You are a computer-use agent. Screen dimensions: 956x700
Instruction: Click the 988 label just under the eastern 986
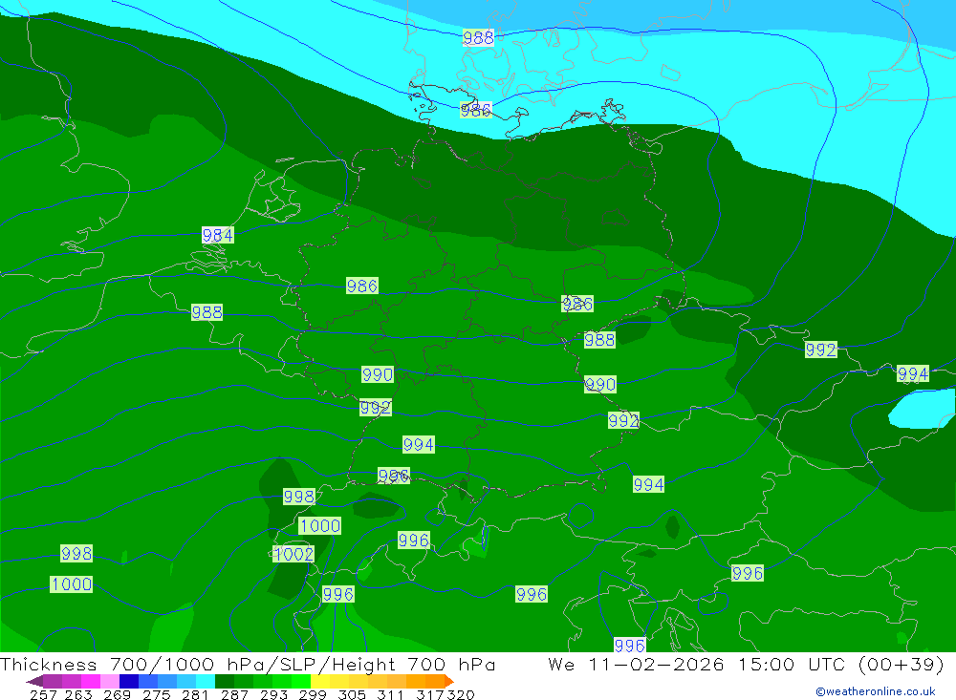click(x=599, y=340)
